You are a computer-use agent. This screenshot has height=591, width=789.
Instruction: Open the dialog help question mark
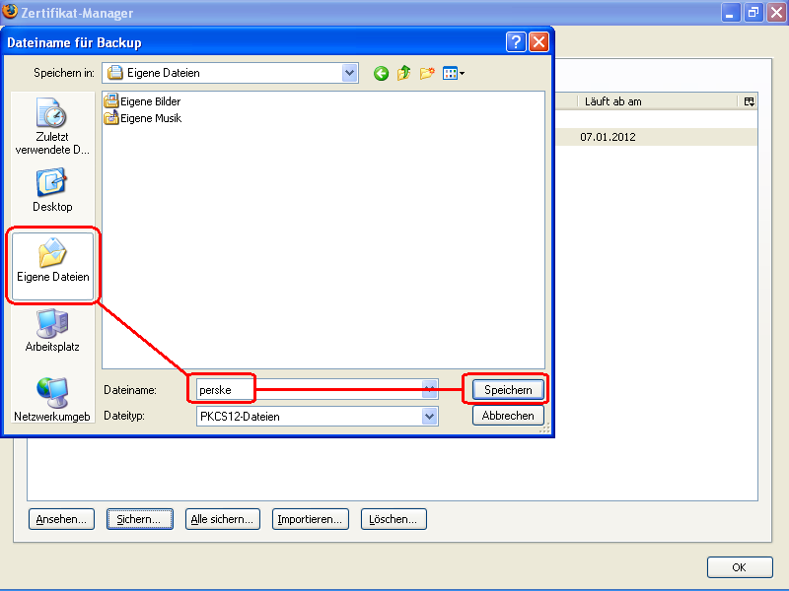click(x=515, y=41)
